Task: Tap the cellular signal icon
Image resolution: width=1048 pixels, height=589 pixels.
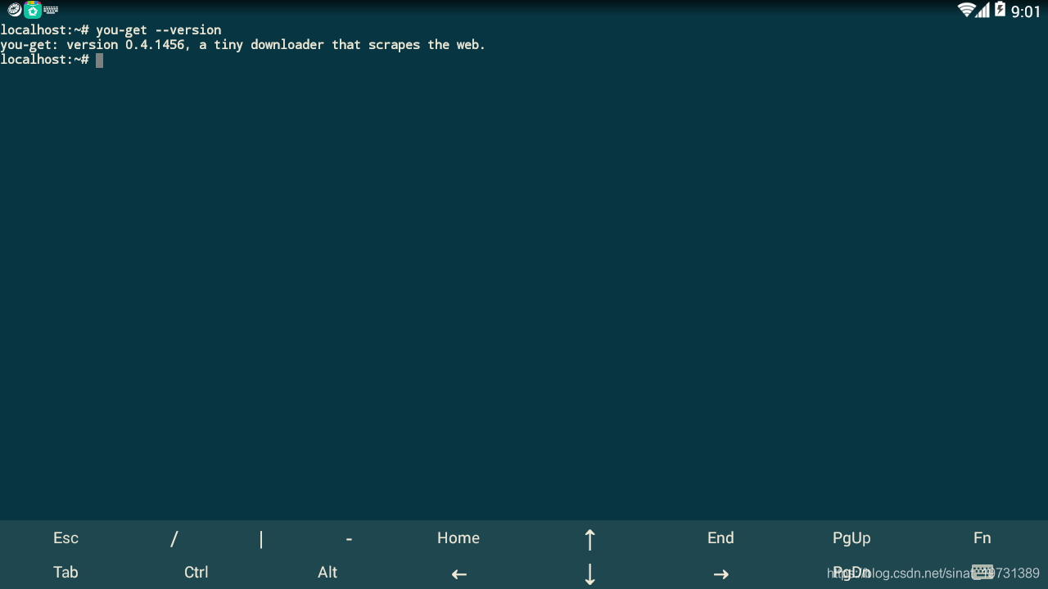Action: pos(983,10)
